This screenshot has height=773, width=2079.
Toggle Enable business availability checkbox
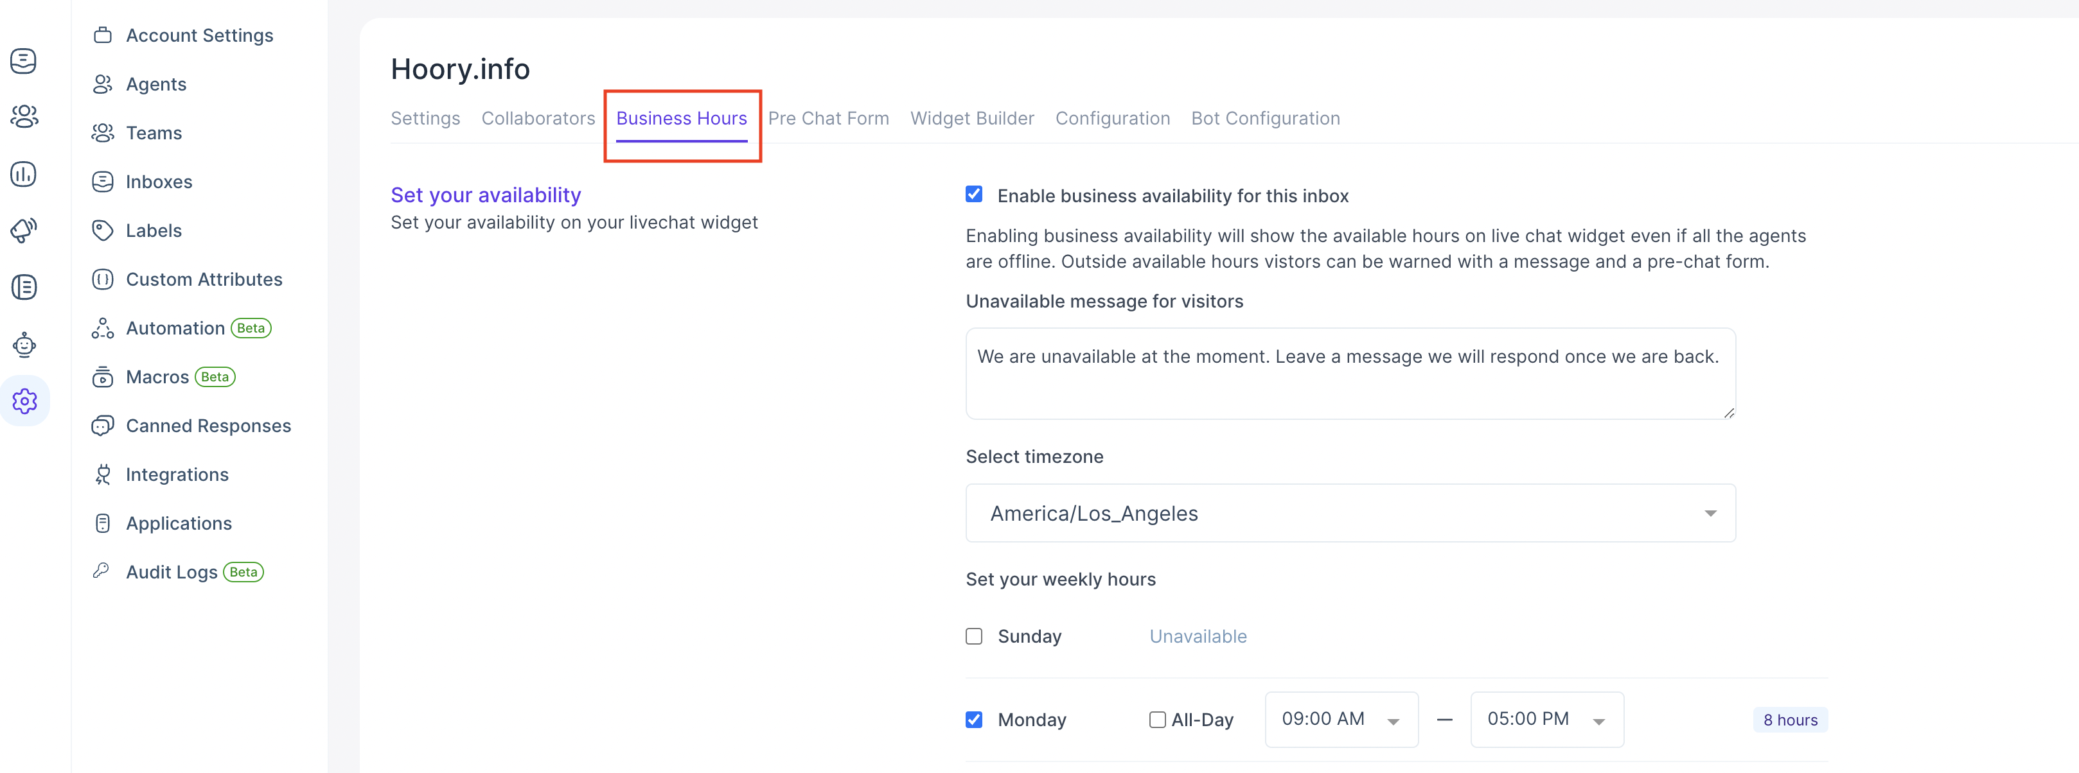[x=975, y=195]
